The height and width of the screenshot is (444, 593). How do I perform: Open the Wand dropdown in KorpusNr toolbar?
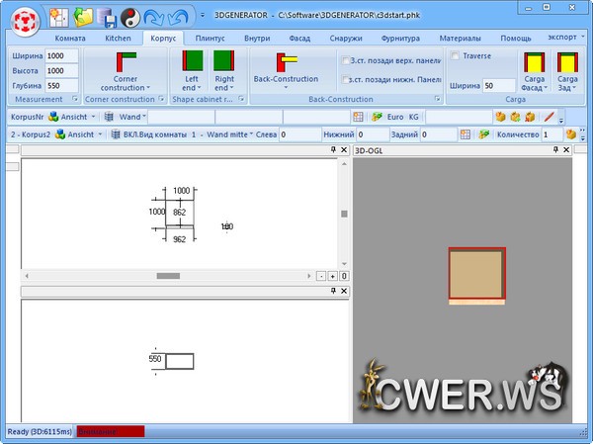click(x=144, y=117)
